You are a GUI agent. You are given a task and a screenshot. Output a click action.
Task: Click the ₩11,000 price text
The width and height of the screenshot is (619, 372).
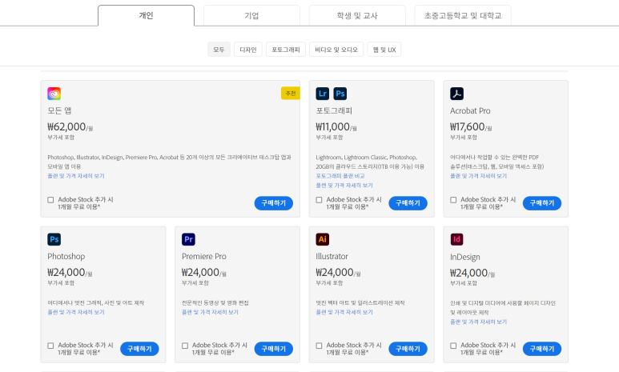pyautogui.click(x=333, y=127)
